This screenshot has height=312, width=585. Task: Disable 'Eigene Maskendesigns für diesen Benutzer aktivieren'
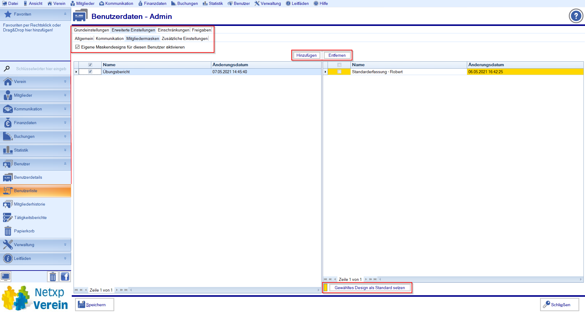point(78,47)
